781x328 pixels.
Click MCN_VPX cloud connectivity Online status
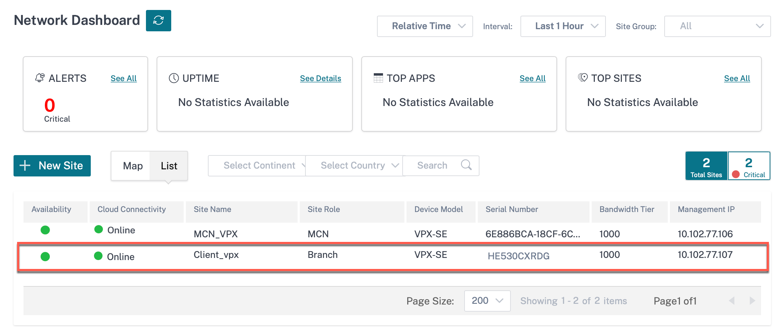115,230
